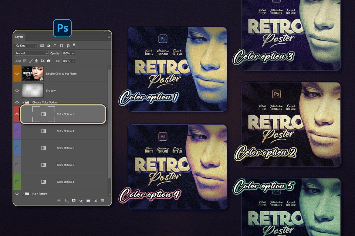This screenshot has height=236, width=355.
Task: Show the Color Option 2 layer
Action: [x=17, y=165]
